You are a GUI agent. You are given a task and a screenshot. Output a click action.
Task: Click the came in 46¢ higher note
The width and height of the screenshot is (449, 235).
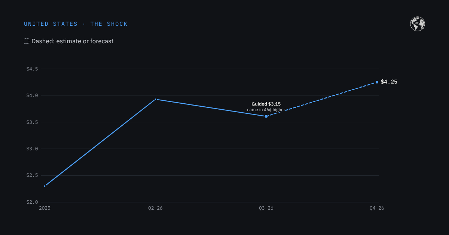pos(266,110)
